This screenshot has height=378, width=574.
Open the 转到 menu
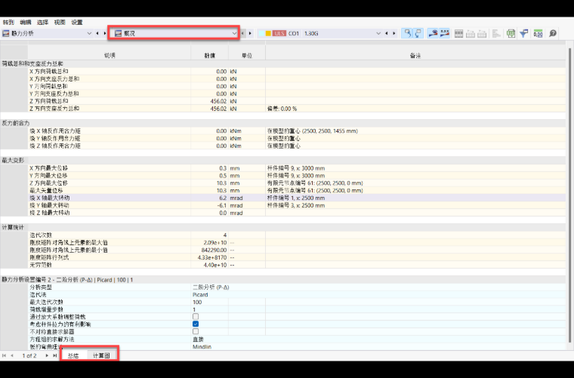point(8,23)
